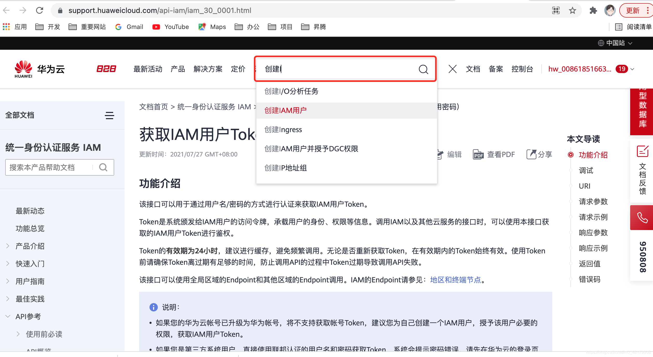The image size is (653, 357).
Task: Click the browser forward arrow
Action: 23,10
